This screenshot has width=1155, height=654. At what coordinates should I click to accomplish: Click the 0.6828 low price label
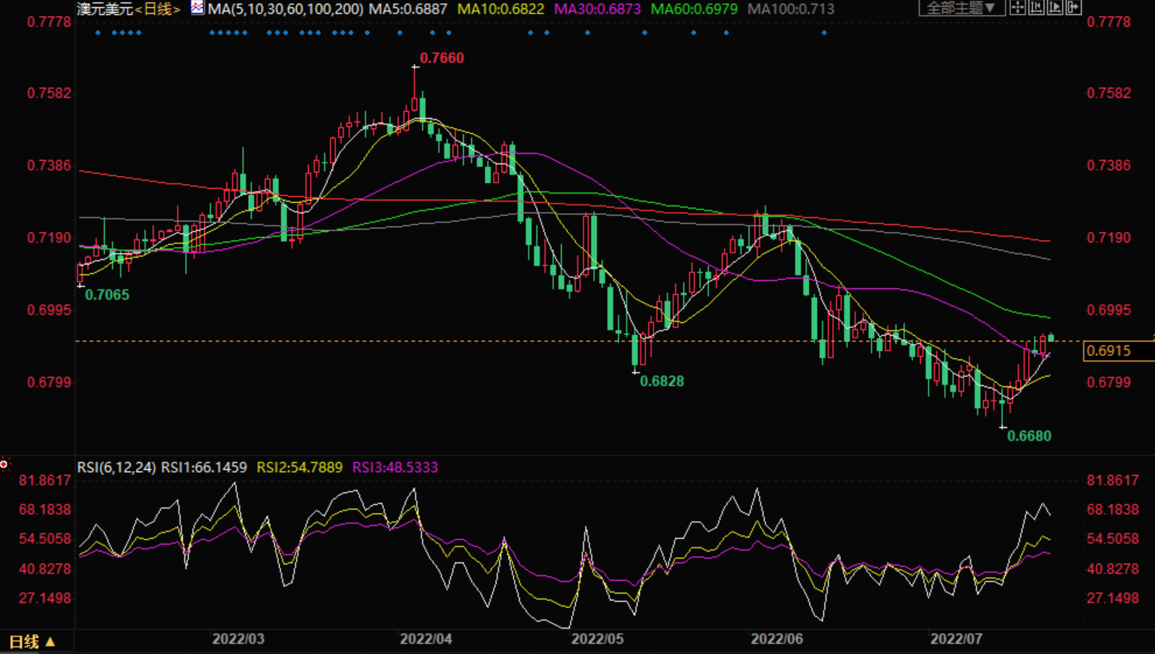tap(661, 381)
